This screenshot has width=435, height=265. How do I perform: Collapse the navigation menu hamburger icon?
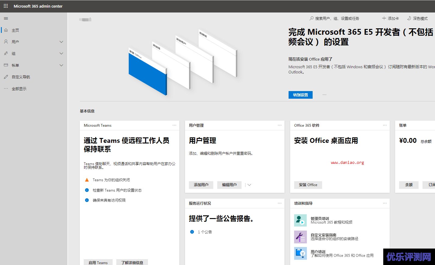(x=6, y=19)
